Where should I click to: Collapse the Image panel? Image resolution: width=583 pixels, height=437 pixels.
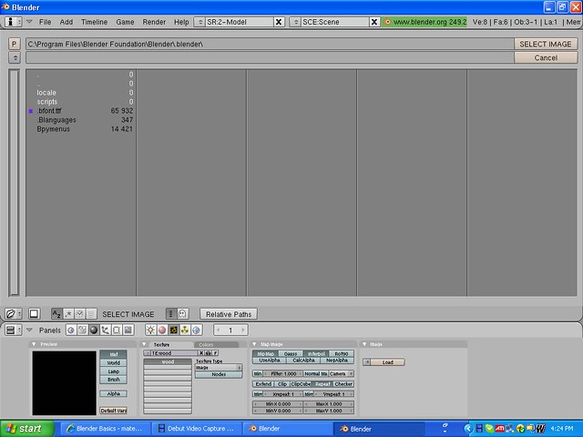[364, 344]
